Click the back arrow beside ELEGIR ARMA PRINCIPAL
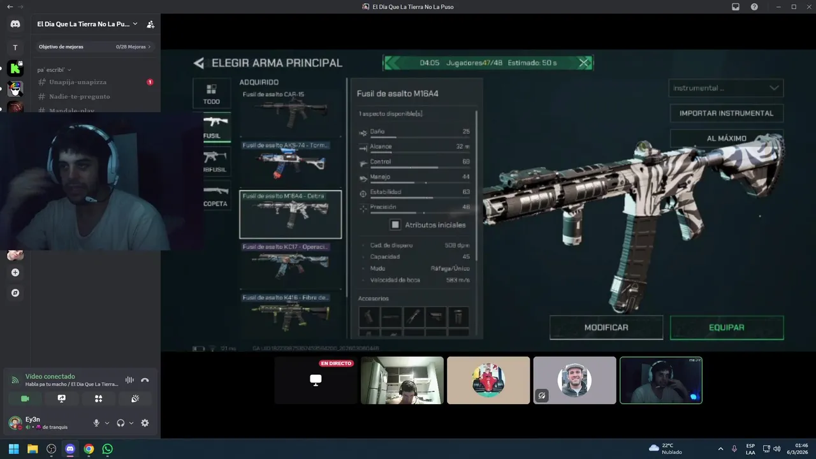816x459 pixels. coord(199,63)
